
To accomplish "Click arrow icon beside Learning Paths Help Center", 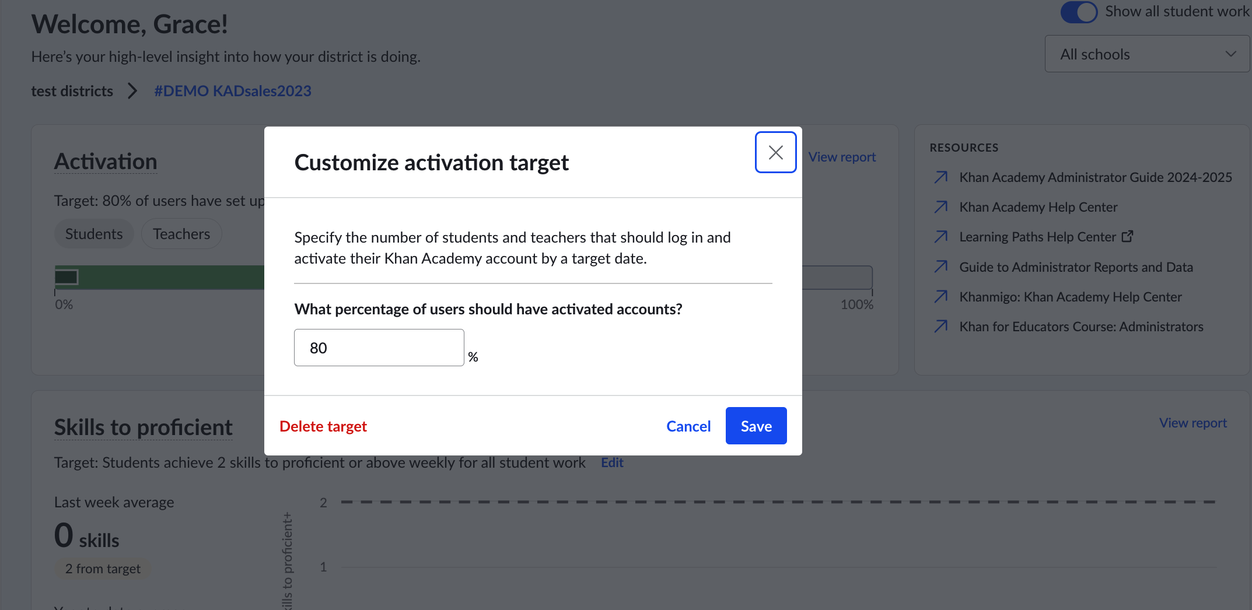I will click(x=940, y=237).
